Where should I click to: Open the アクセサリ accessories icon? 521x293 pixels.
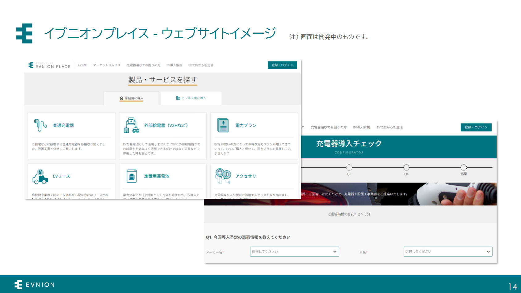[223, 176]
